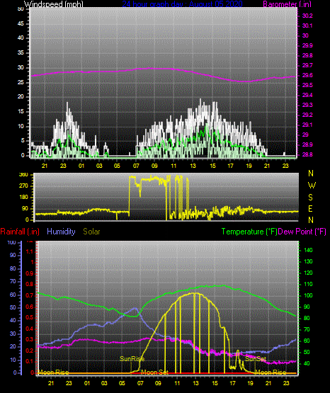Select the Solar legend label
Viewport: 330px width, 393px height.
pos(91,232)
